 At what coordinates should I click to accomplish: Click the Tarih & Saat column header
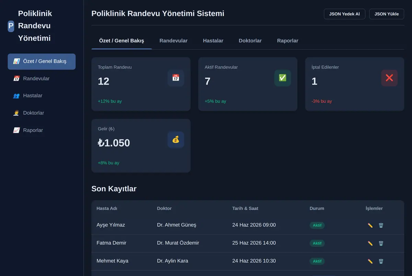point(245,208)
